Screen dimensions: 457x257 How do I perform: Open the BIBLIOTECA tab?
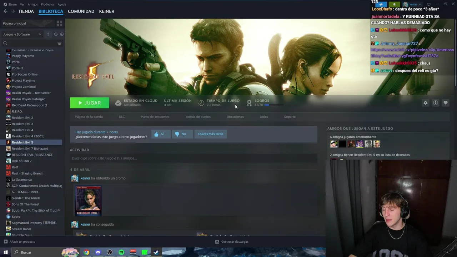(51, 11)
